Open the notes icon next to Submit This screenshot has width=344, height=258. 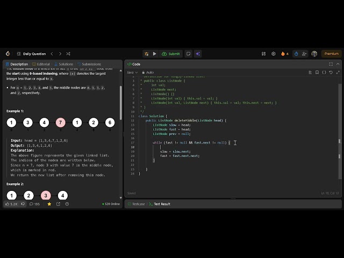[x=188, y=54]
